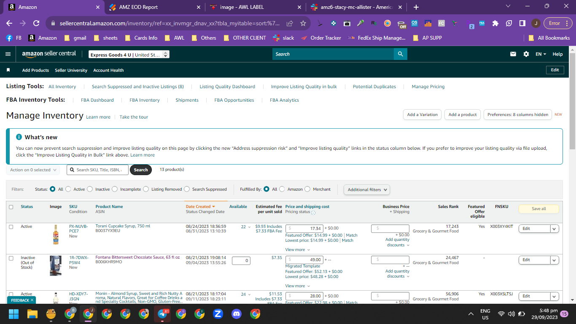Open Zoom from the taskbar
Viewport: 576px width, 324px height.
pos(218,314)
